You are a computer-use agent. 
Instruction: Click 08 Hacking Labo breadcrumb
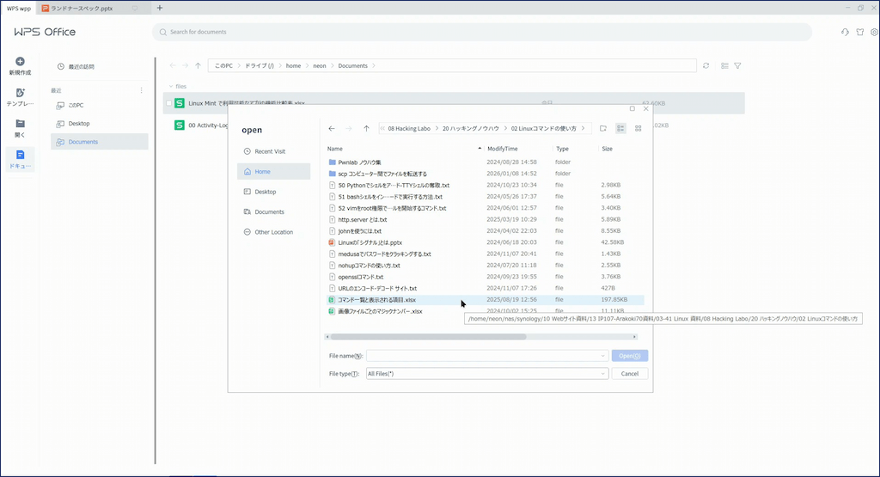tap(409, 129)
